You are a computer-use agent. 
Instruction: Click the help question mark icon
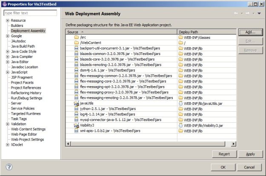pyautogui.click(x=9, y=167)
